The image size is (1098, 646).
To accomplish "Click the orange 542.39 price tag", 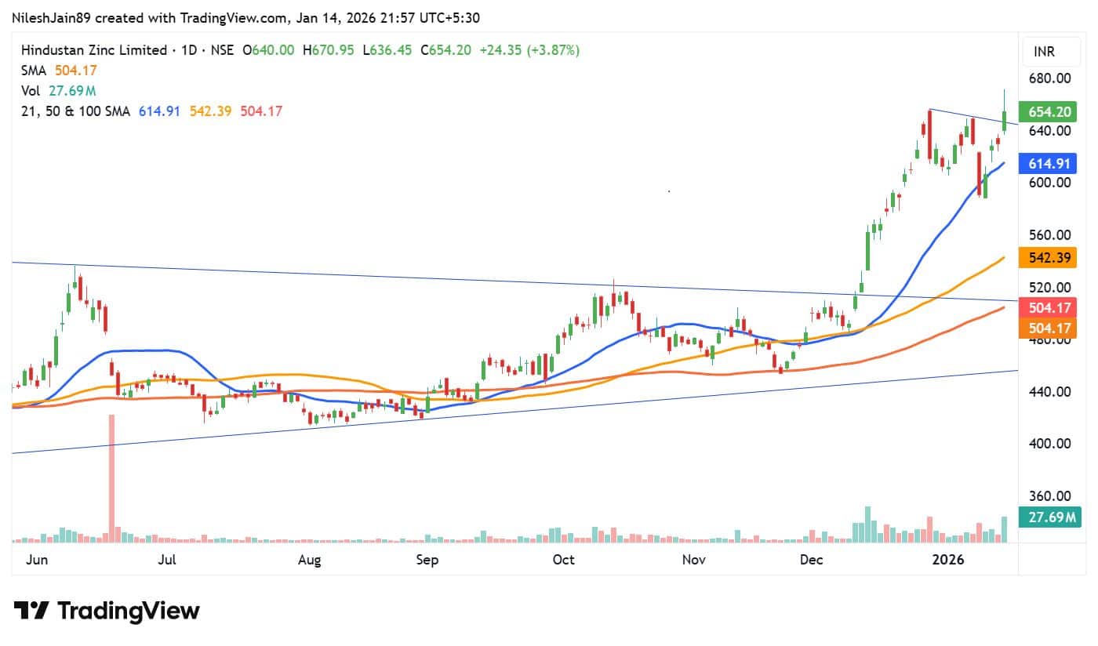I will [x=1047, y=257].
